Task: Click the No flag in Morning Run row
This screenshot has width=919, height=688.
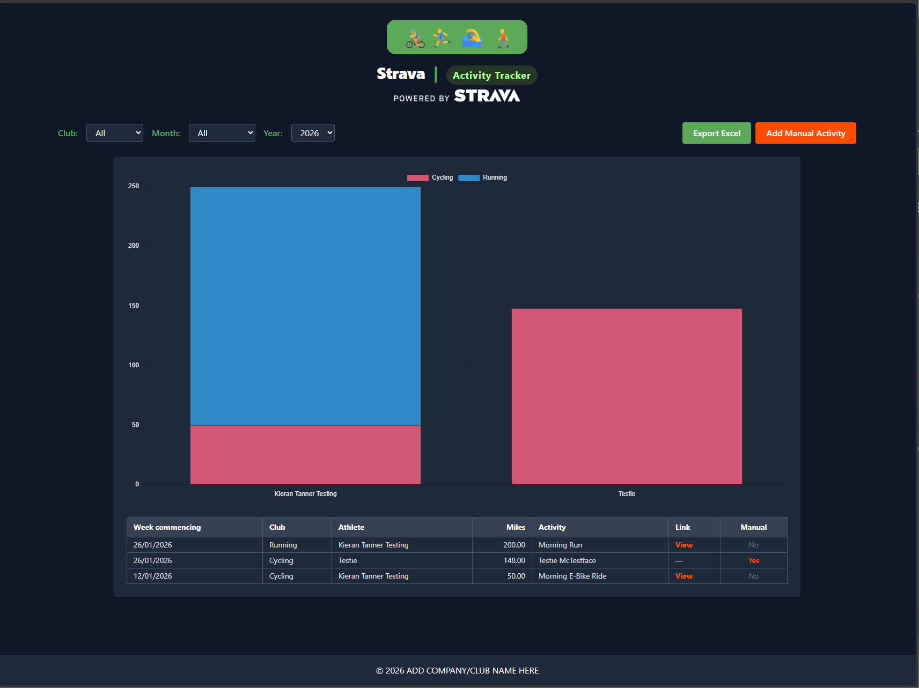Action: pos(754,545)
